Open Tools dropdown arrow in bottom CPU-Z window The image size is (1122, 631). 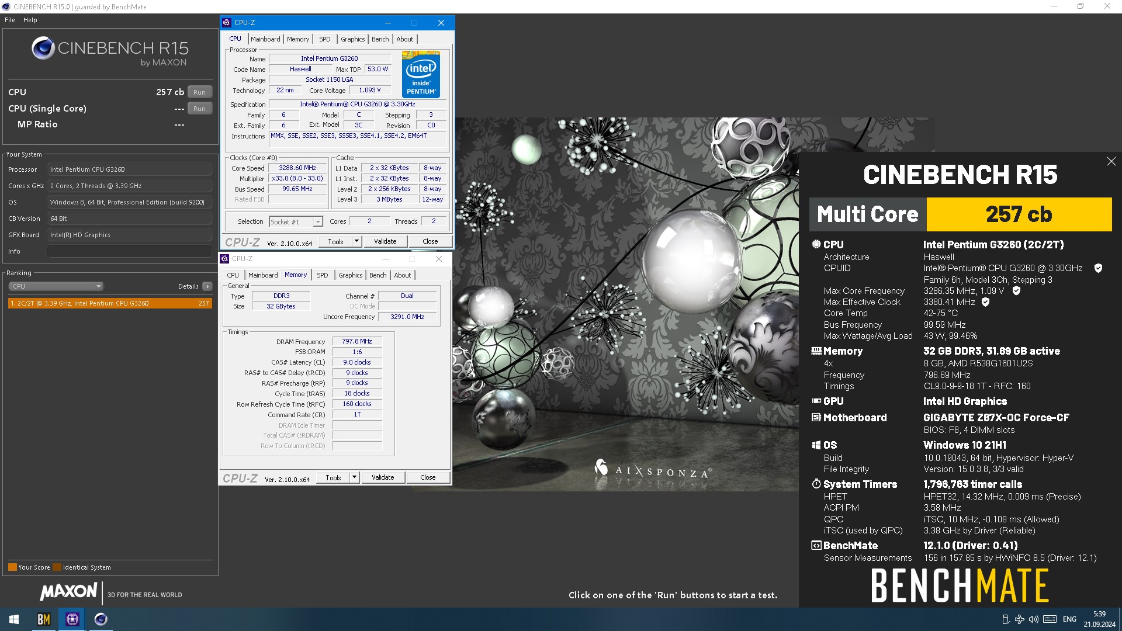click(x=354, y=477)
